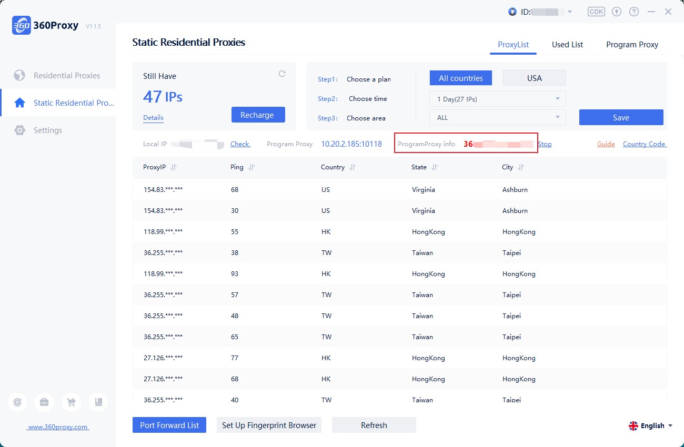Image resolution: width=684 pixels, height=447 pixels.
Task: Click the upload/update arrow icon
Action: click(617, 12)
